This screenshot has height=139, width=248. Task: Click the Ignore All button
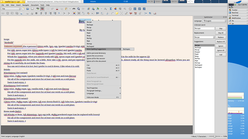coord(221,51)
